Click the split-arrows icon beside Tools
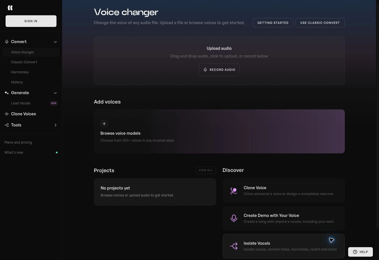The height and width of the screenshot is (260, 379). (x=7, y=125)
